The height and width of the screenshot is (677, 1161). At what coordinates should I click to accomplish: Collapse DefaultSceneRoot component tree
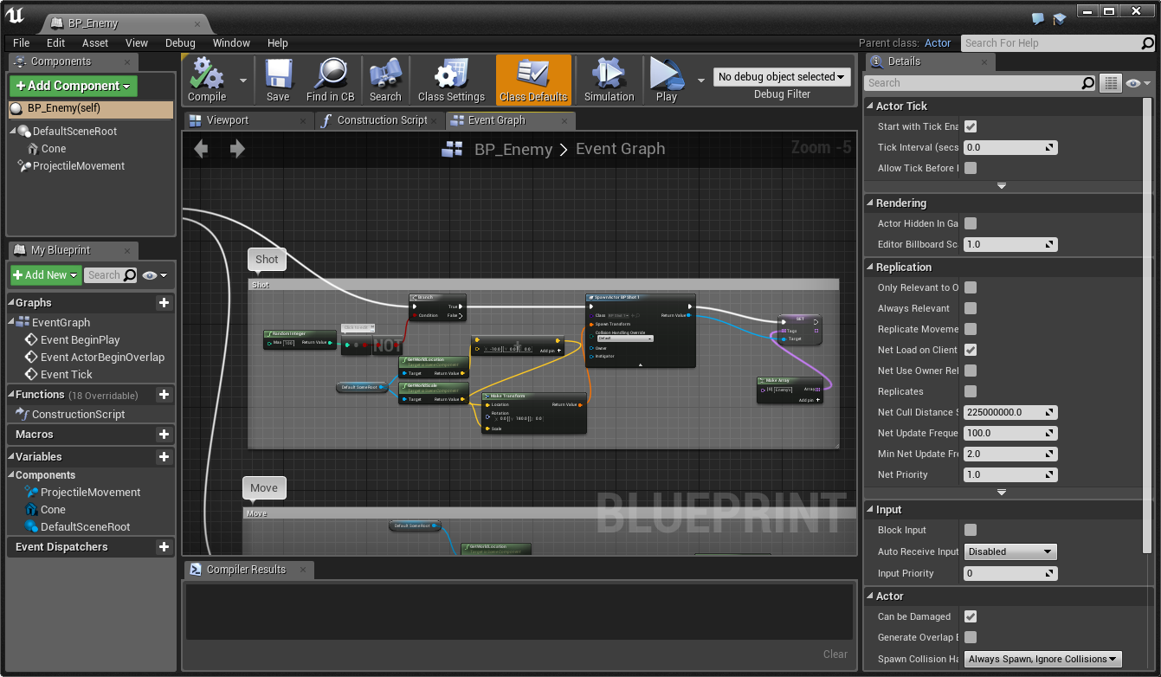[13, 132]
